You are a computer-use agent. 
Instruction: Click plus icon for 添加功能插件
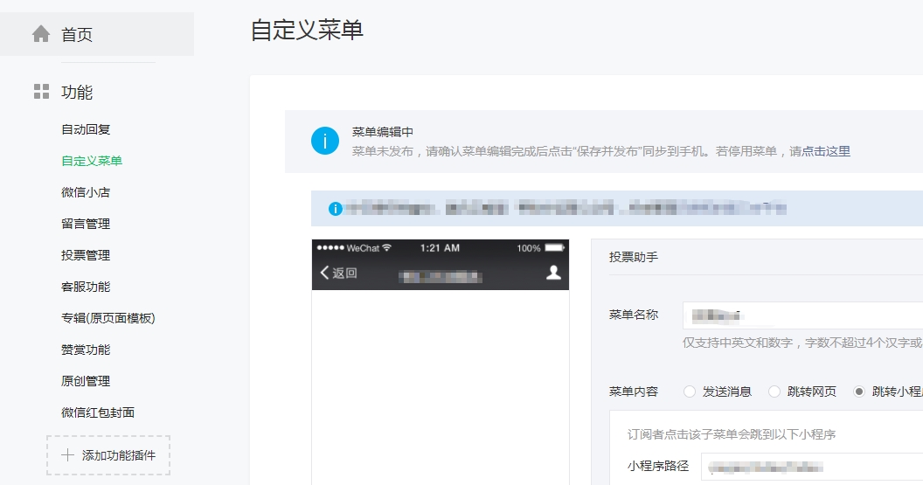coord(67,455)
